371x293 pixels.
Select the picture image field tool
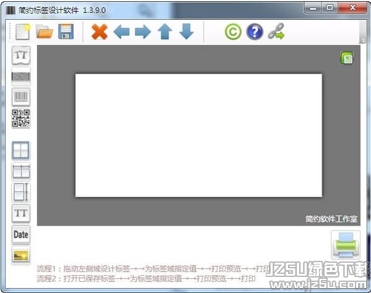tap(21, 255)
